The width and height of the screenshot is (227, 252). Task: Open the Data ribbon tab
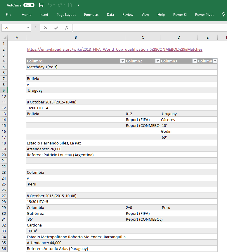click(110, 15)
